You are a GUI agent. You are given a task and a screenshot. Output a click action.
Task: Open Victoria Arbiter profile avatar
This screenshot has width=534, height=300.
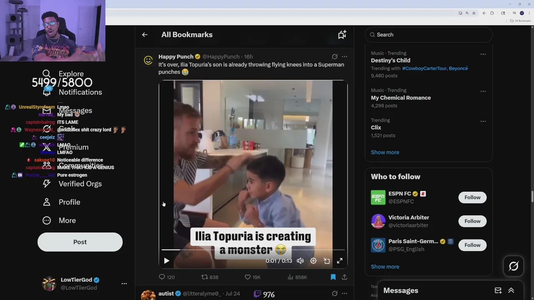378,221
